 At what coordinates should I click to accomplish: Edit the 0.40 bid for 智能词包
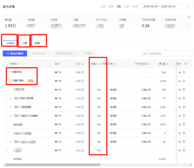point(83,72)
